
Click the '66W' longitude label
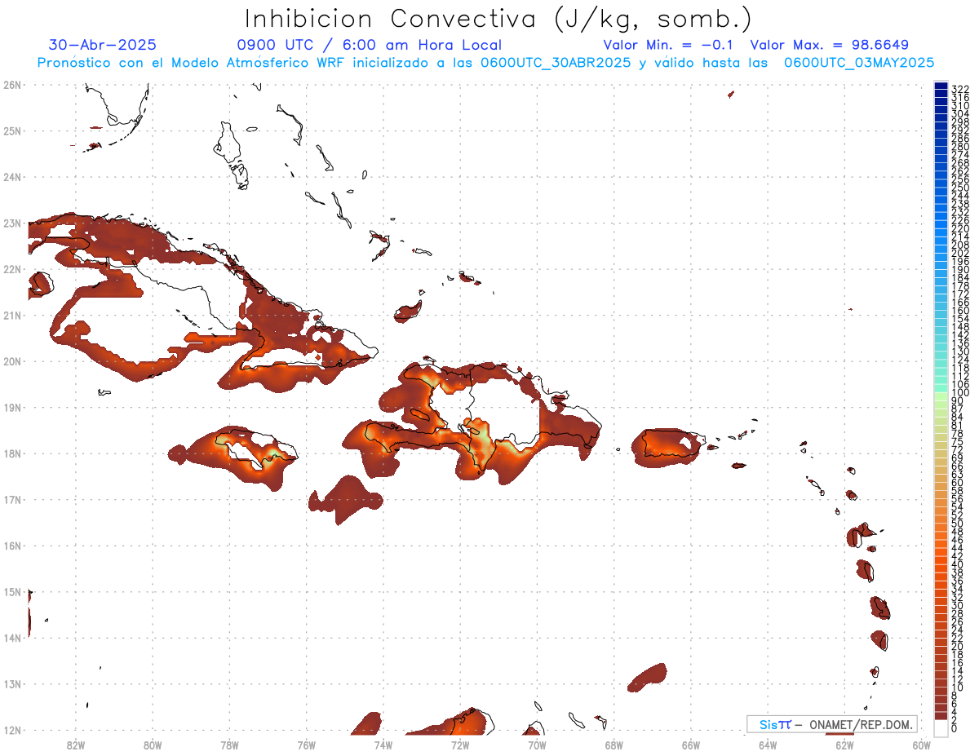pyautogui.click(x=691, y=745)
